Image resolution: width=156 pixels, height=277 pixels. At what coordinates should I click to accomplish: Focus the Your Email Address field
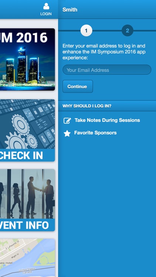[x=107, y=70]
